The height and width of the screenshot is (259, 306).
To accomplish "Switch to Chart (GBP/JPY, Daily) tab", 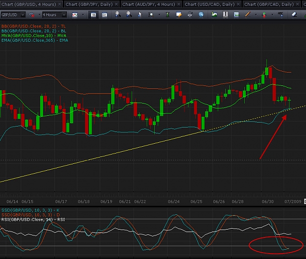I will coord(89,4).
